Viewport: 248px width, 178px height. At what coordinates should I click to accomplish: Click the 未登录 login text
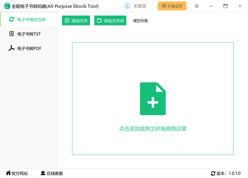pos(140,6)
